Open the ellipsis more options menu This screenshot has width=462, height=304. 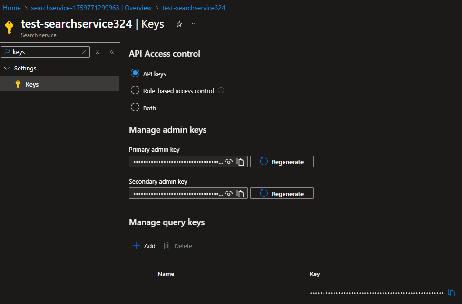coord(195,24)
